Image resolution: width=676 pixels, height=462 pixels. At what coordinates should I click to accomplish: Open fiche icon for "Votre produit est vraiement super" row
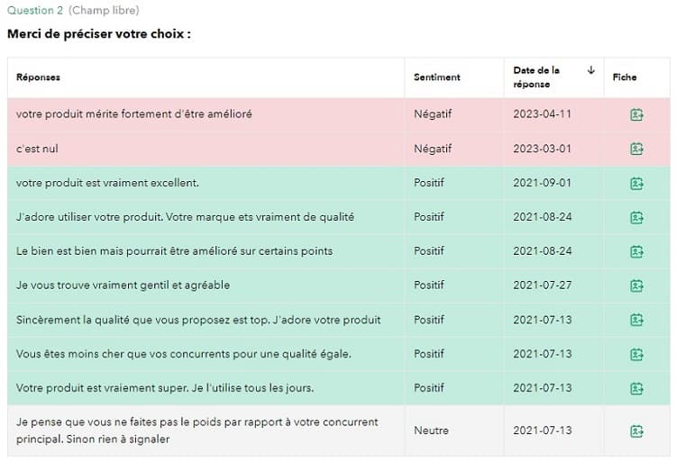pos(636,388)
